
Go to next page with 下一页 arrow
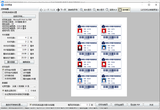point(61,10)
